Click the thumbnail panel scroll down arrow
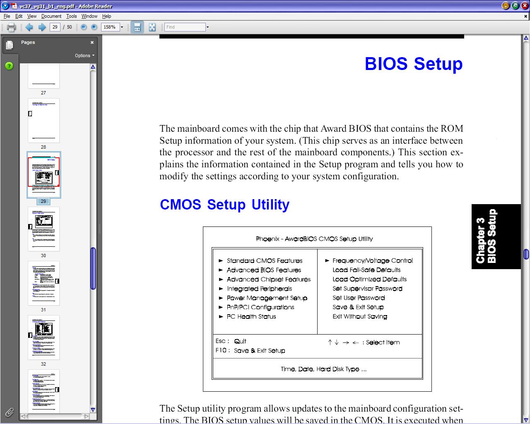 (x=93, y=410)
